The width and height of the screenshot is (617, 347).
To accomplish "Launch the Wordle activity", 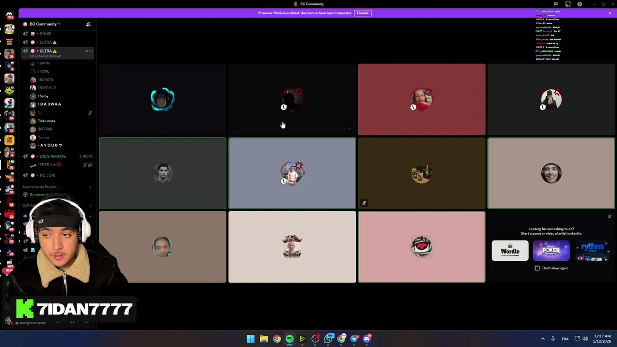I will point(510,251).
